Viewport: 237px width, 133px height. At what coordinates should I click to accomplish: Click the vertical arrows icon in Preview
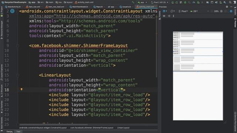[x=173, y=16]
